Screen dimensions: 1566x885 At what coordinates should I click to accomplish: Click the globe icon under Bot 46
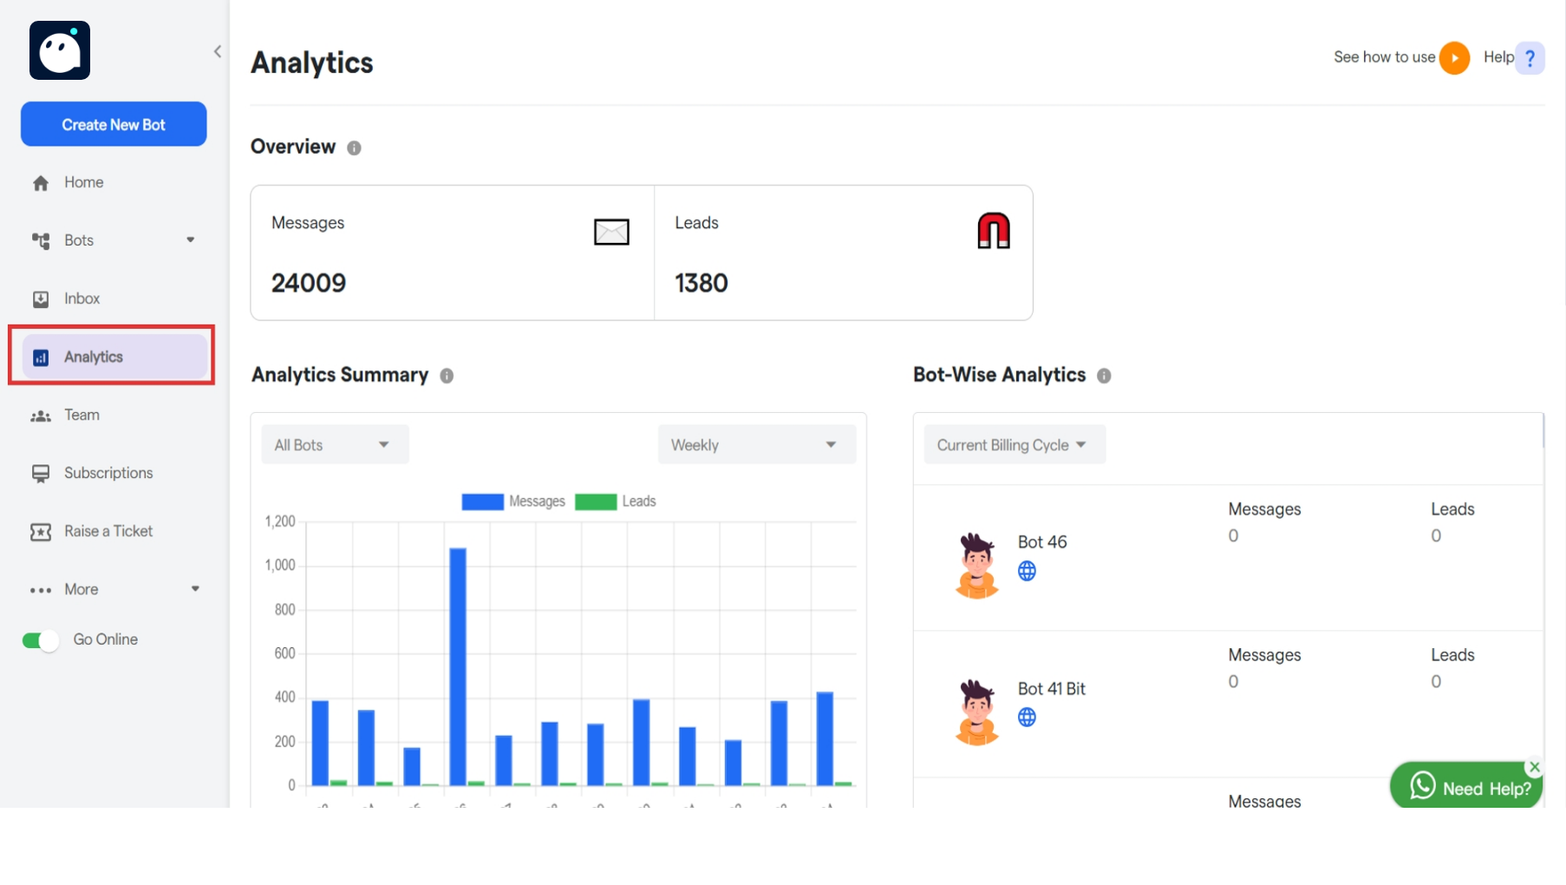(1028, 571)
